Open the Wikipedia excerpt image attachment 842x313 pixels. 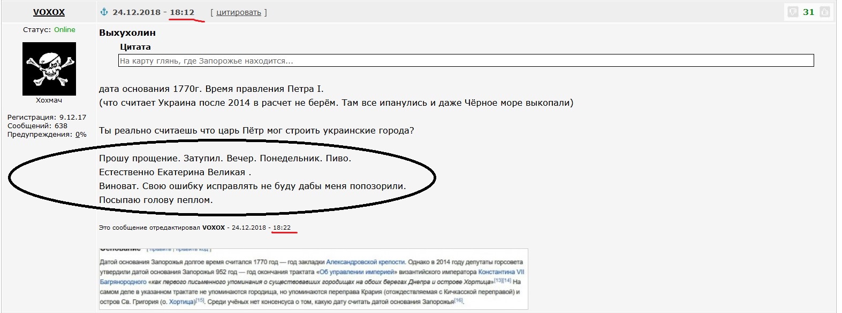(x=314, y=279)
